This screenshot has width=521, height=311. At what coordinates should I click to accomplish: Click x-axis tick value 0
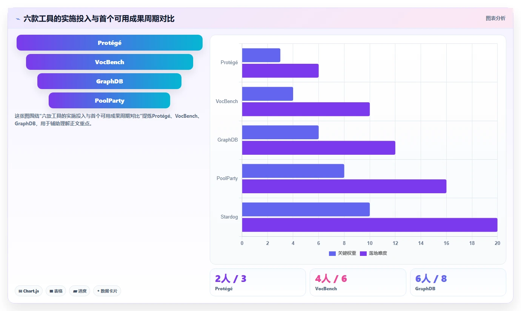point(242,243)
